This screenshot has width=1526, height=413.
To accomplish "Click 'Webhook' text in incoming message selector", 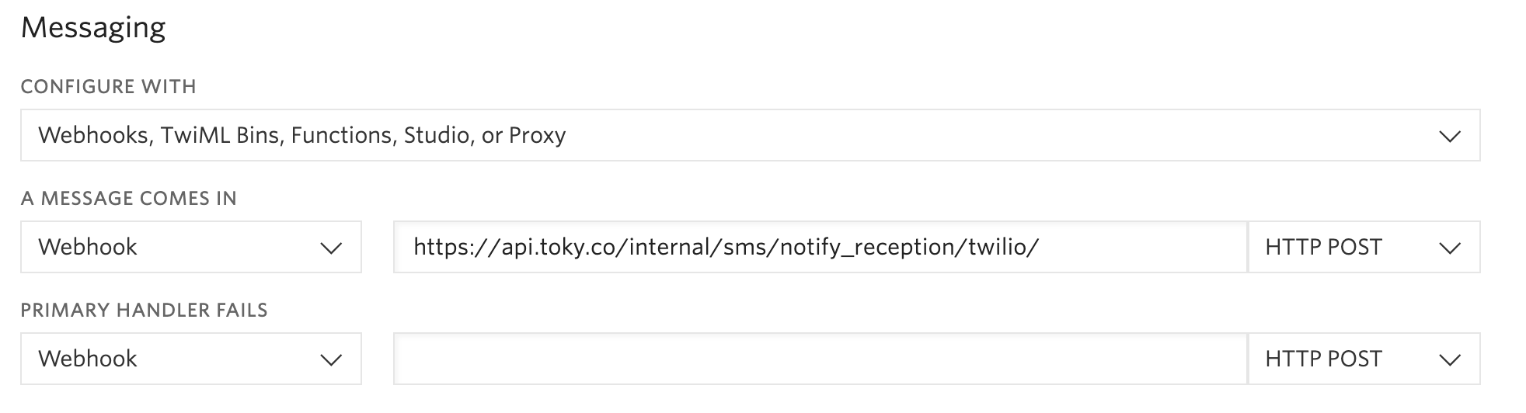I will [87, 247].
